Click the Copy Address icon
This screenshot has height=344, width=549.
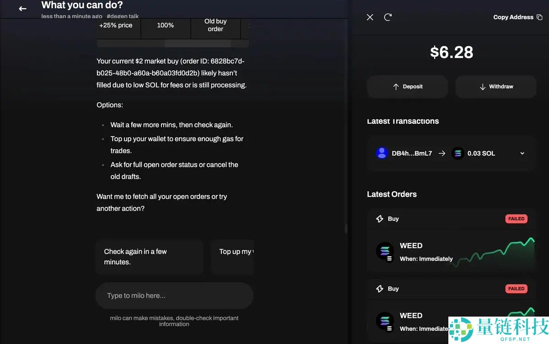point(539,17)
